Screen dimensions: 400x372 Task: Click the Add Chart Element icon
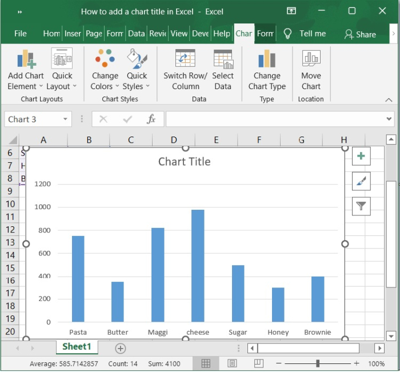[x=26, y=59]
